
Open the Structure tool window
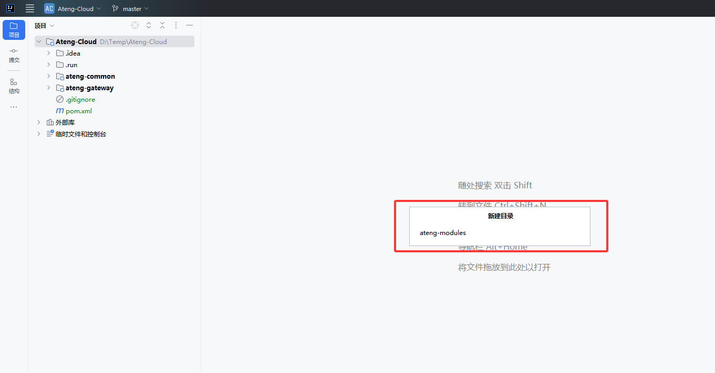[x=14, y=86]
